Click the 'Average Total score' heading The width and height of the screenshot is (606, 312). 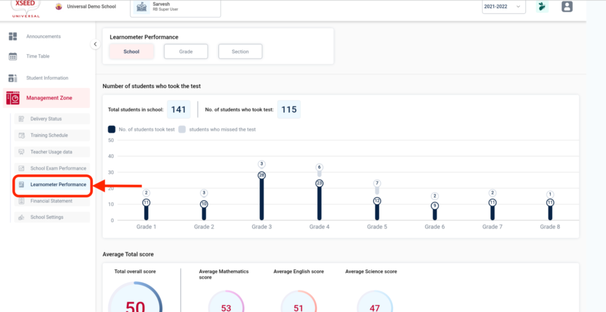(x=128, y=255)
